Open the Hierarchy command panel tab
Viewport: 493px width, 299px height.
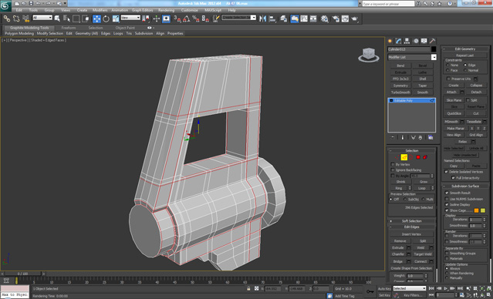[x=407, y=41]
